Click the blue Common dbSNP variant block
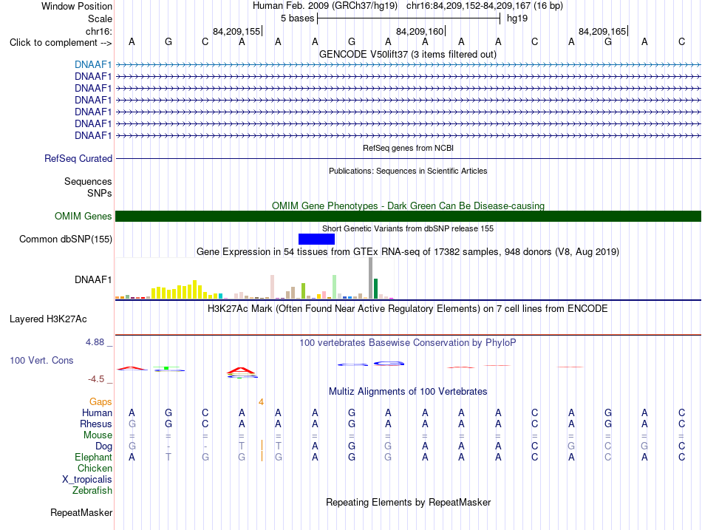Image resolution: width=702 pixels, height=530 pixels. 316,239
